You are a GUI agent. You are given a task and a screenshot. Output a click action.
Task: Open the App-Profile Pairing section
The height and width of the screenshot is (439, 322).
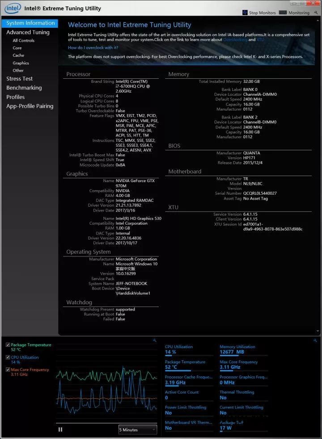point(30,106)
